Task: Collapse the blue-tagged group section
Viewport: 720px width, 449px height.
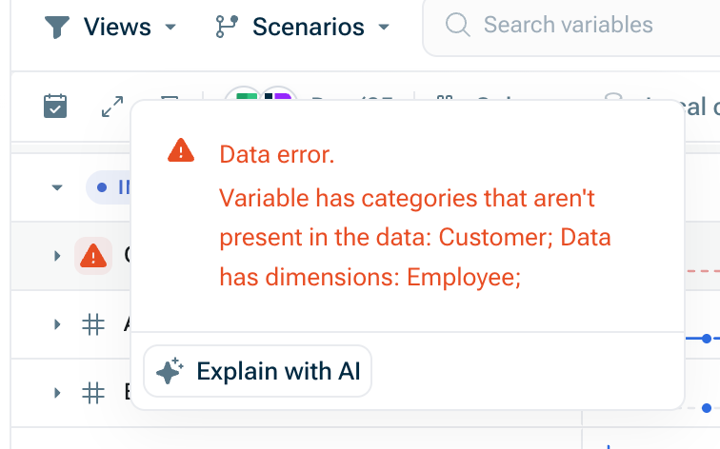Action: (56, 187)
